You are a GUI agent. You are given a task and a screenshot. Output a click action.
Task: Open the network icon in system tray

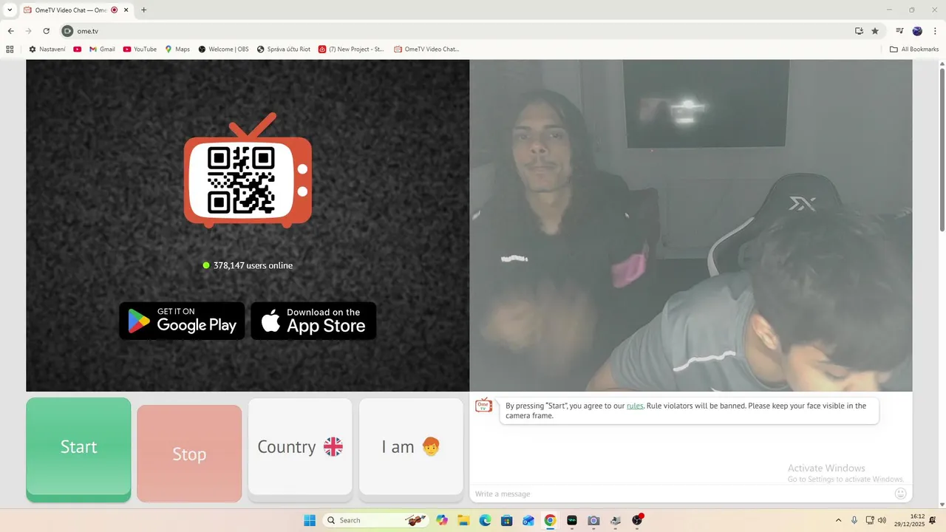(x=870, y=520)
